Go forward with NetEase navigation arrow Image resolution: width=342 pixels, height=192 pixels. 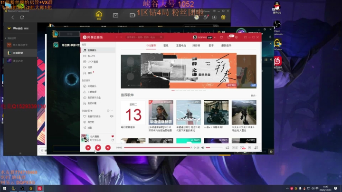(121, 38)
